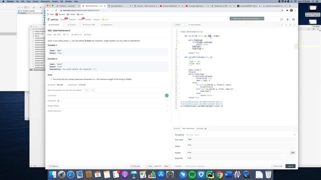Screen dimensions: 321x180
Task: Expand the Companies section
Action: click(x=108, y=100)
